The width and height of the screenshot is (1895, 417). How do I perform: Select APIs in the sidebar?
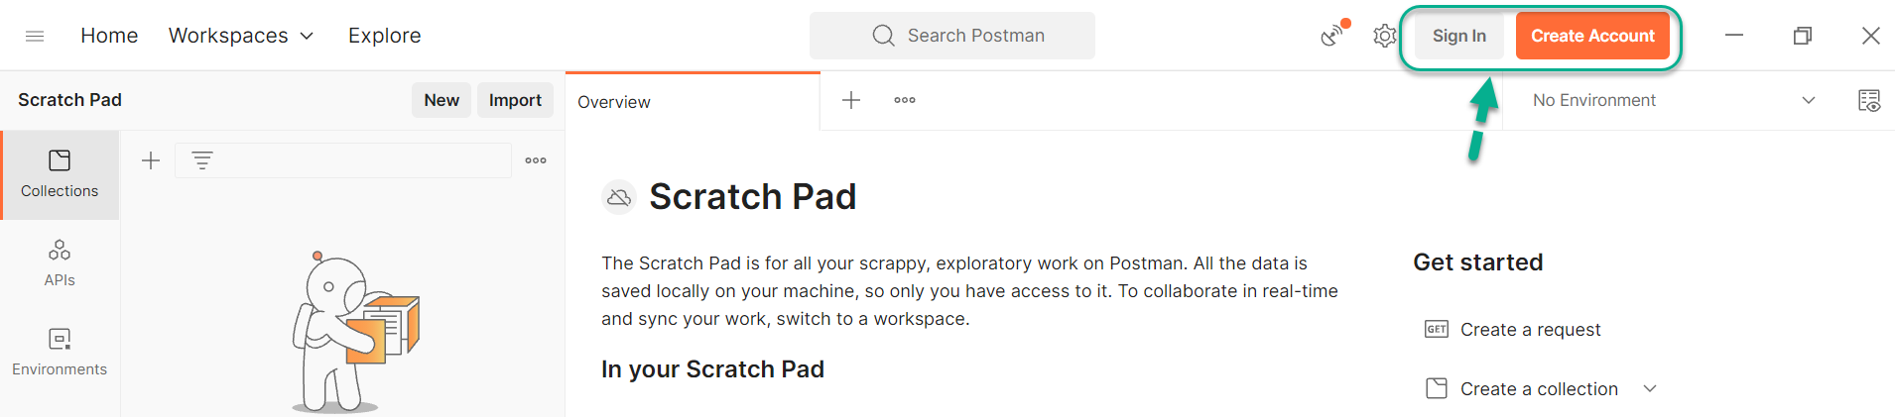point(60,263)
